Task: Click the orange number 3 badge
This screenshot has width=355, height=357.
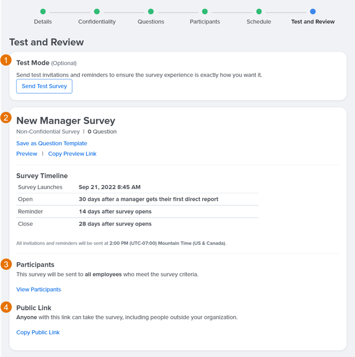Action: tap(6, 264)
